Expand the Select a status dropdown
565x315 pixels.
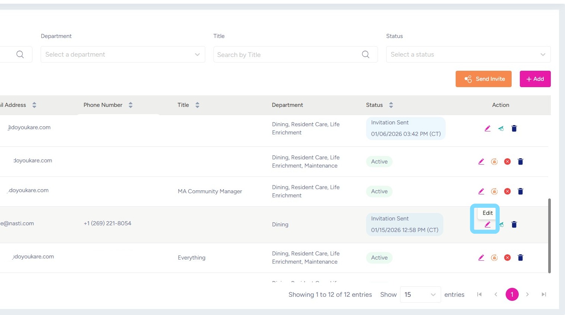tap(468, 54)
